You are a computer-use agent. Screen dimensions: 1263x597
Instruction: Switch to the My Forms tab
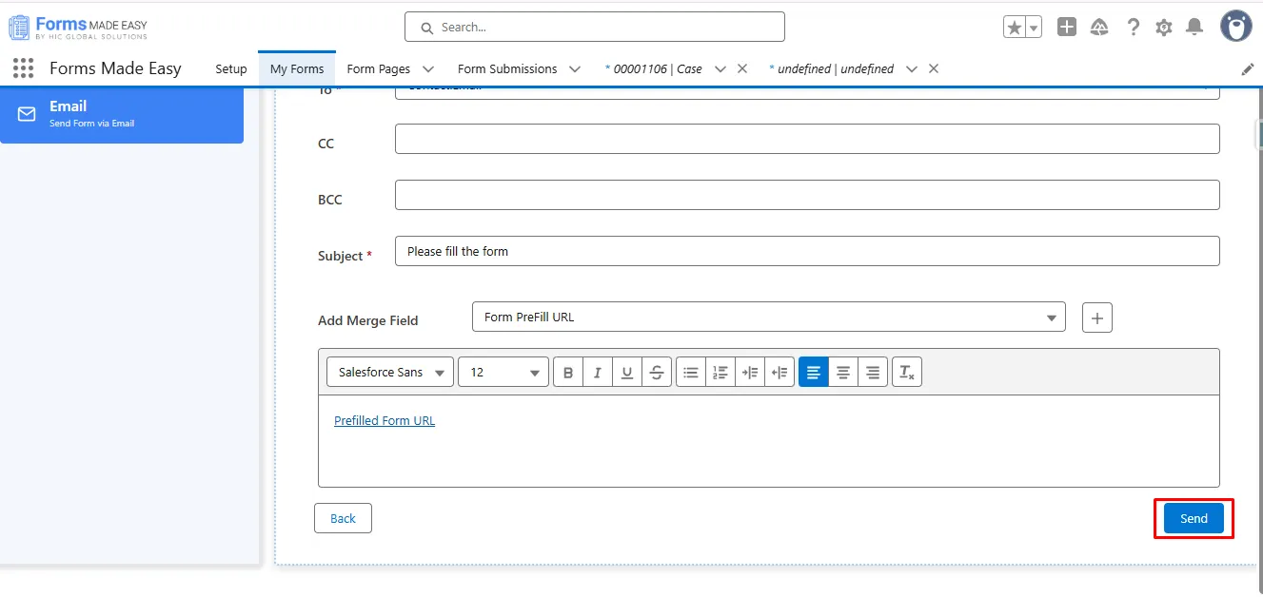297,68
